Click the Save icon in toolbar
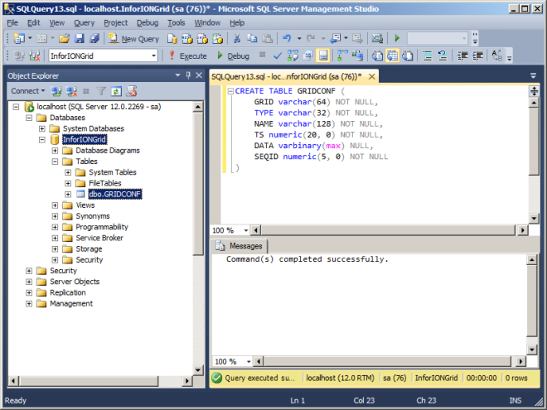Viewport: 547px width, 410px height. click(x=80, y=39)
